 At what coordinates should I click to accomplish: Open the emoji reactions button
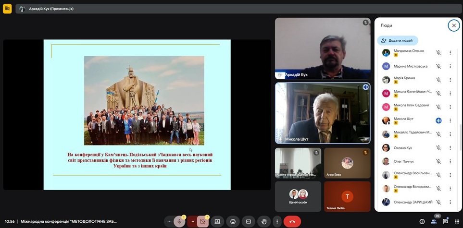pyautogui.click(x=233, y=221)
